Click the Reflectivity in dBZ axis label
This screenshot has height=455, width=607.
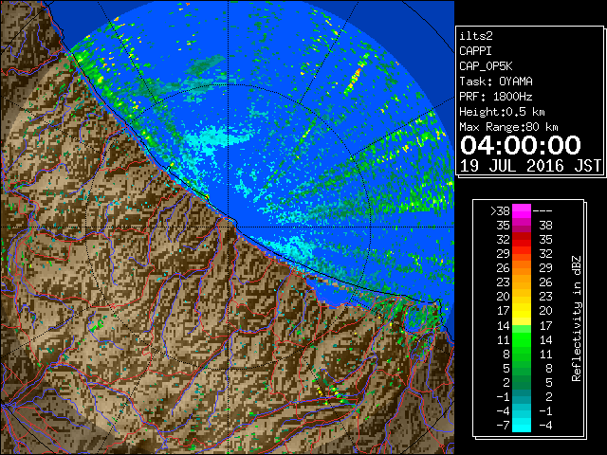(x=577, y=318)
